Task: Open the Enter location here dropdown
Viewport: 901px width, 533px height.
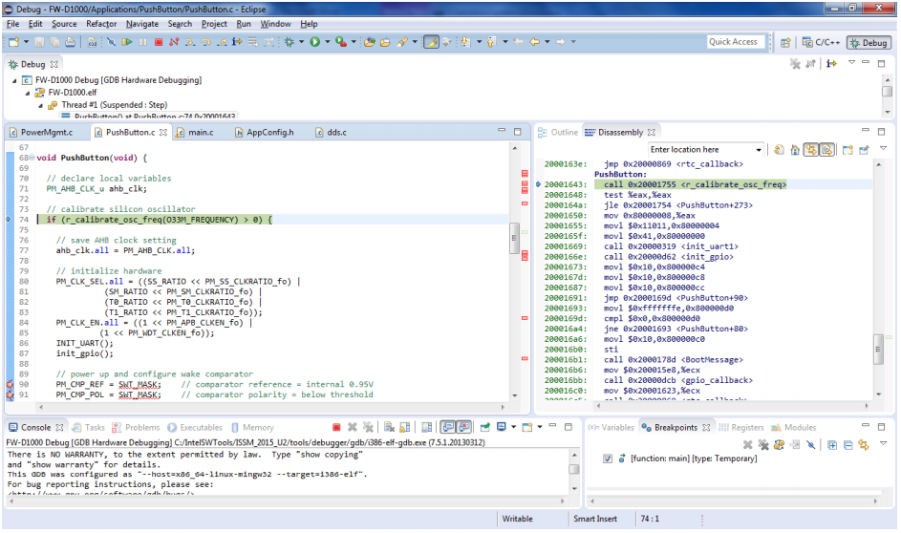Action: (x=759, y=150)
